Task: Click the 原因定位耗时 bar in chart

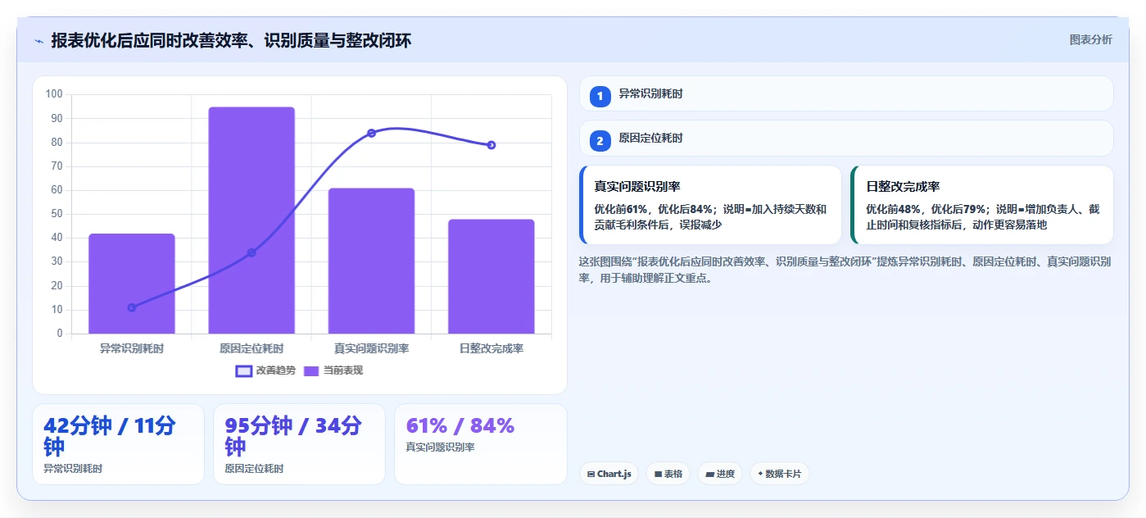Action: coord(251,220)
